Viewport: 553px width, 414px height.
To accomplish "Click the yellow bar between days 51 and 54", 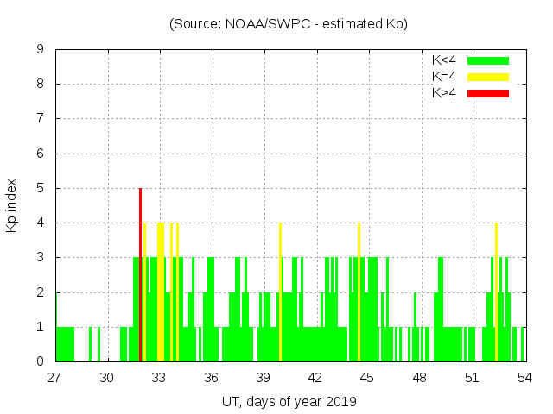I will (496, 293).
